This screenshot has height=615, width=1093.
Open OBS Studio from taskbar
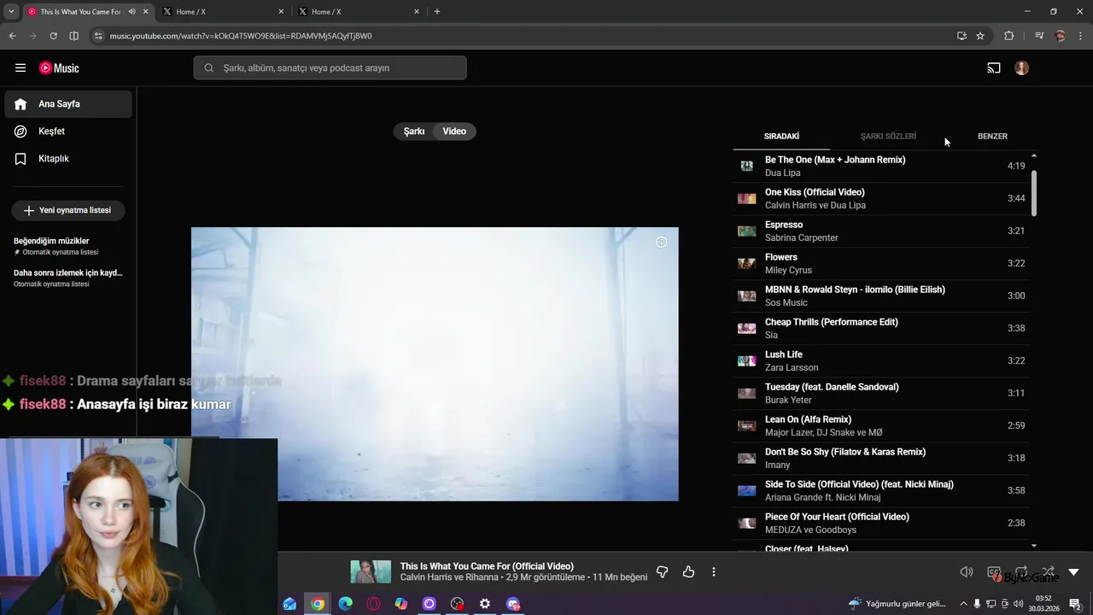point(457,604)
